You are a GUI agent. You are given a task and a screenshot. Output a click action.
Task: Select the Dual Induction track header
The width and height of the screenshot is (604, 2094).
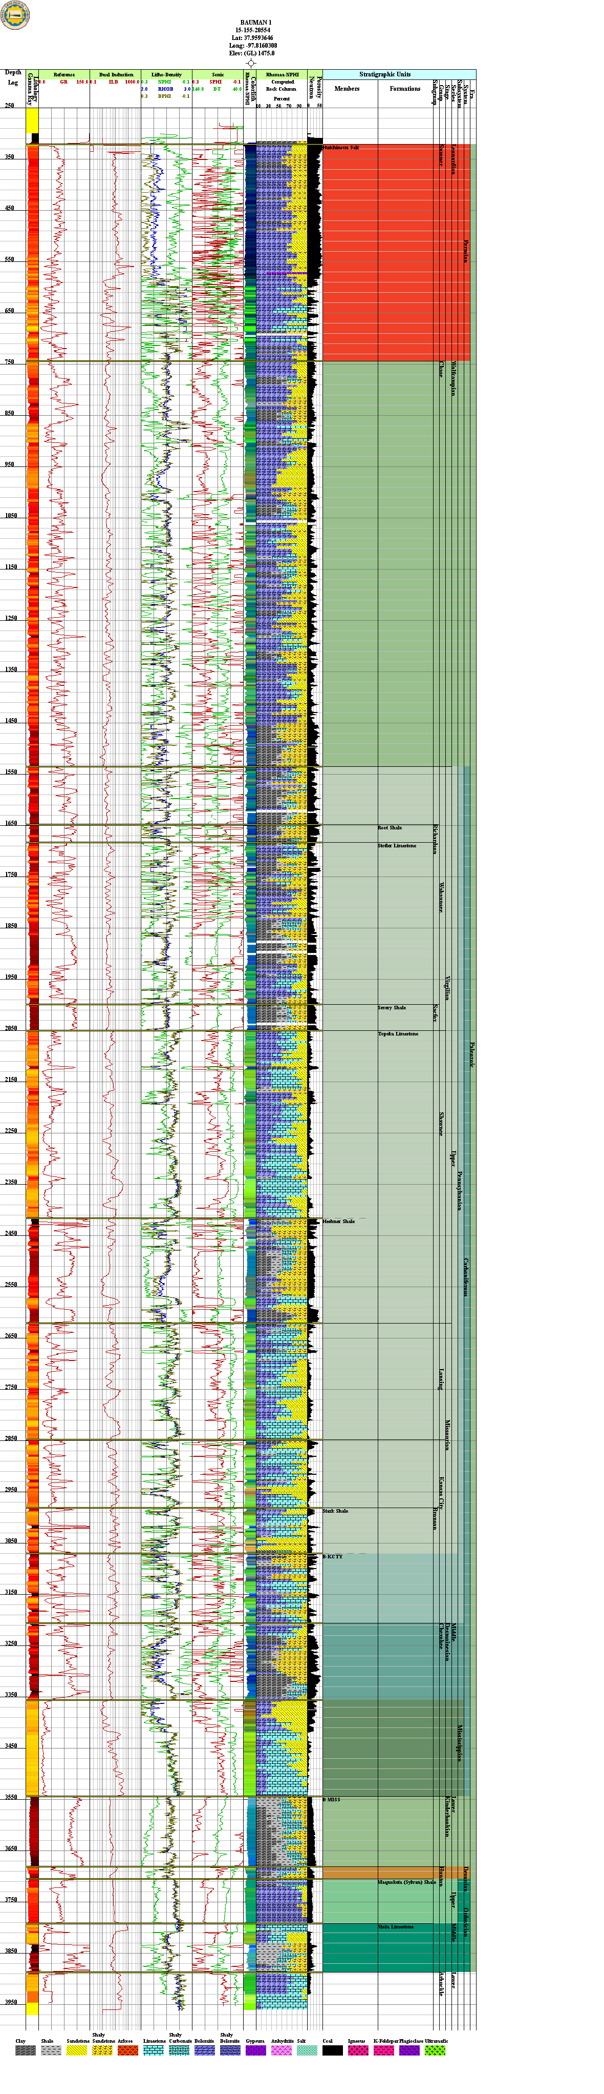click(x=115, y=74)
